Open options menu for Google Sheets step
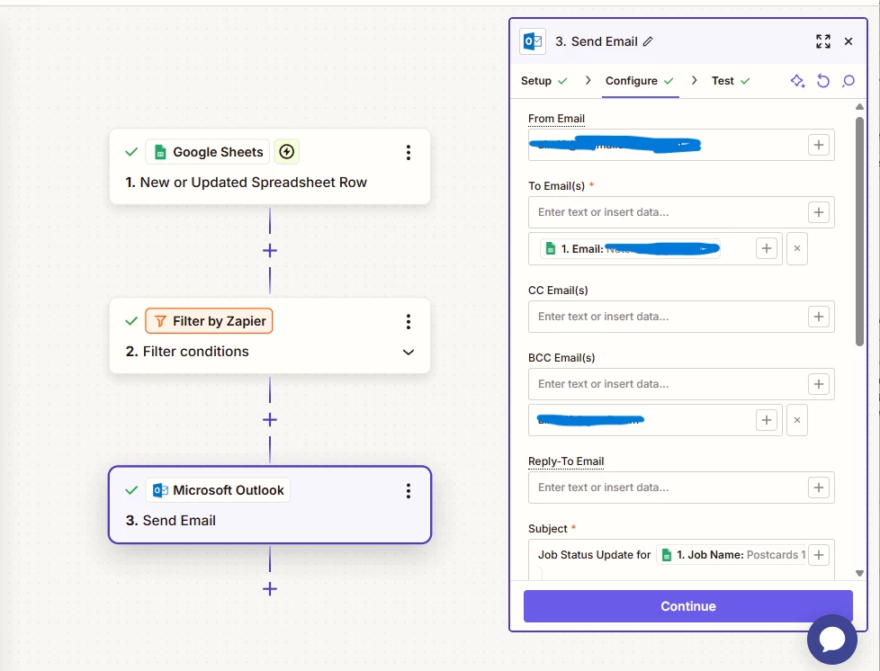 (408, 152)
